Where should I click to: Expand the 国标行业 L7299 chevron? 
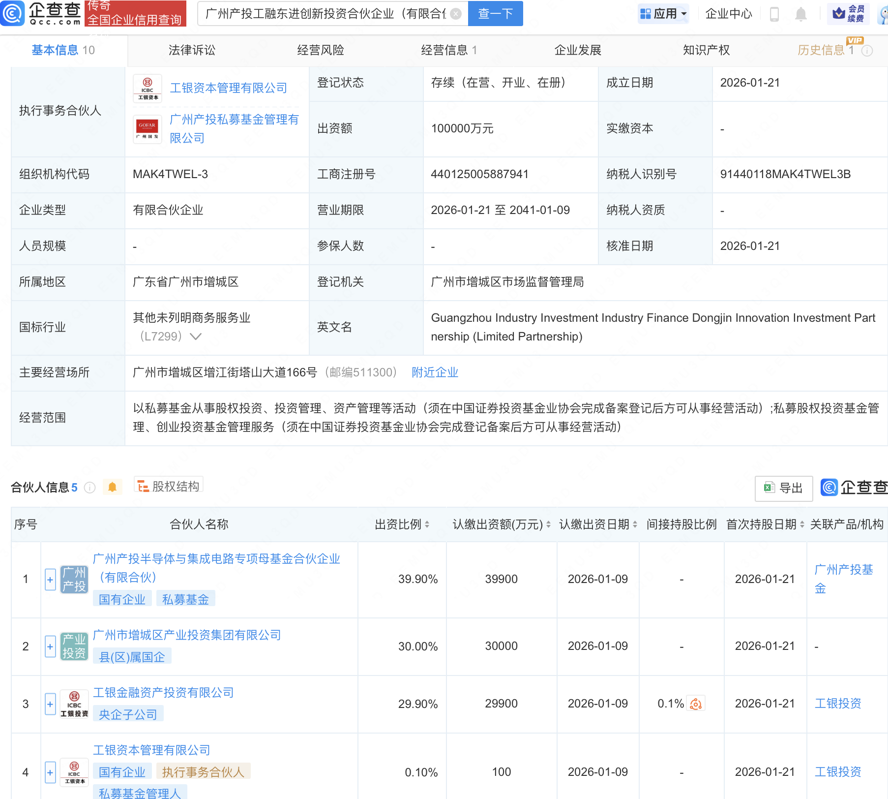pos(196,337)
